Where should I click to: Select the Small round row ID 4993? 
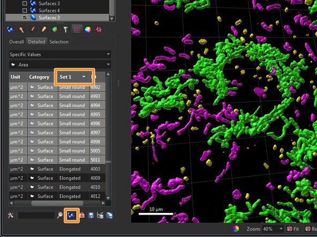pos(57,96)
